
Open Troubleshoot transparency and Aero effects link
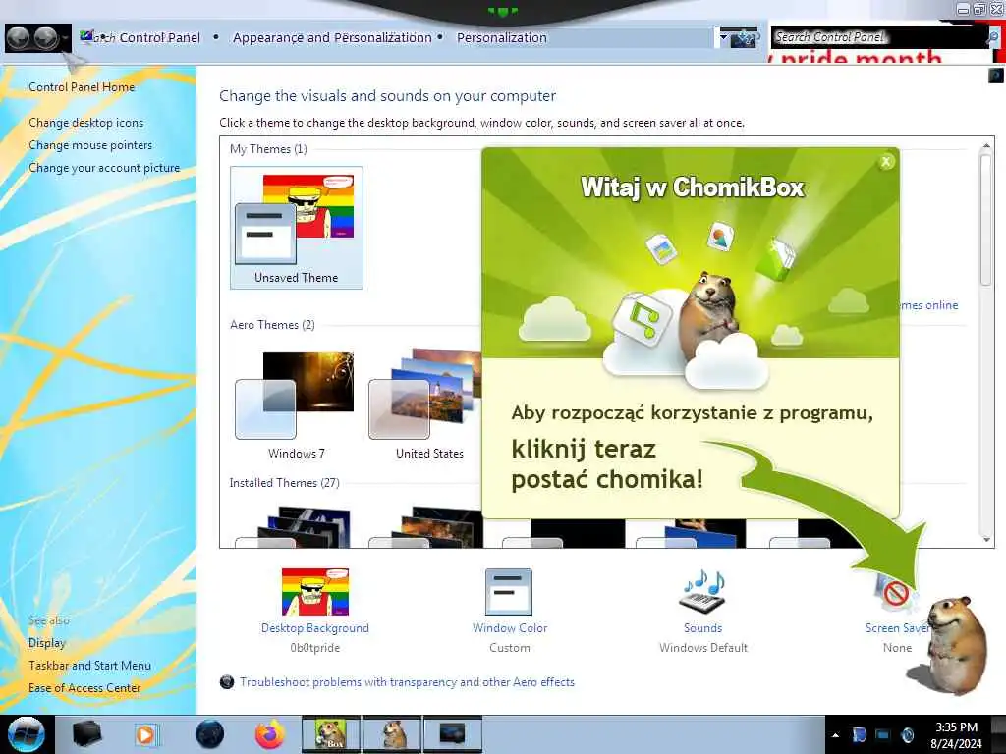click(x=408, y=682)
